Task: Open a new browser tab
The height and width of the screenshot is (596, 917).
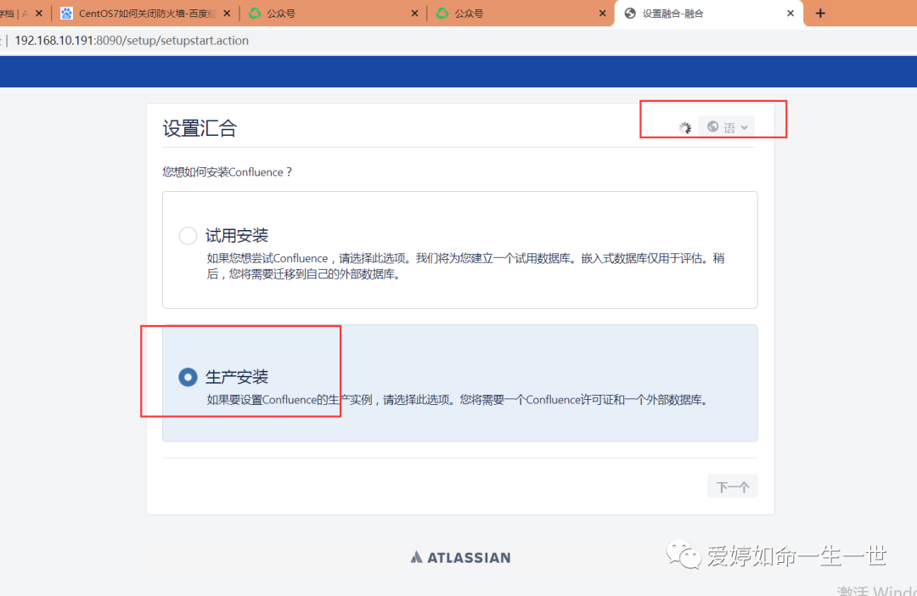Action: point(820,13)
